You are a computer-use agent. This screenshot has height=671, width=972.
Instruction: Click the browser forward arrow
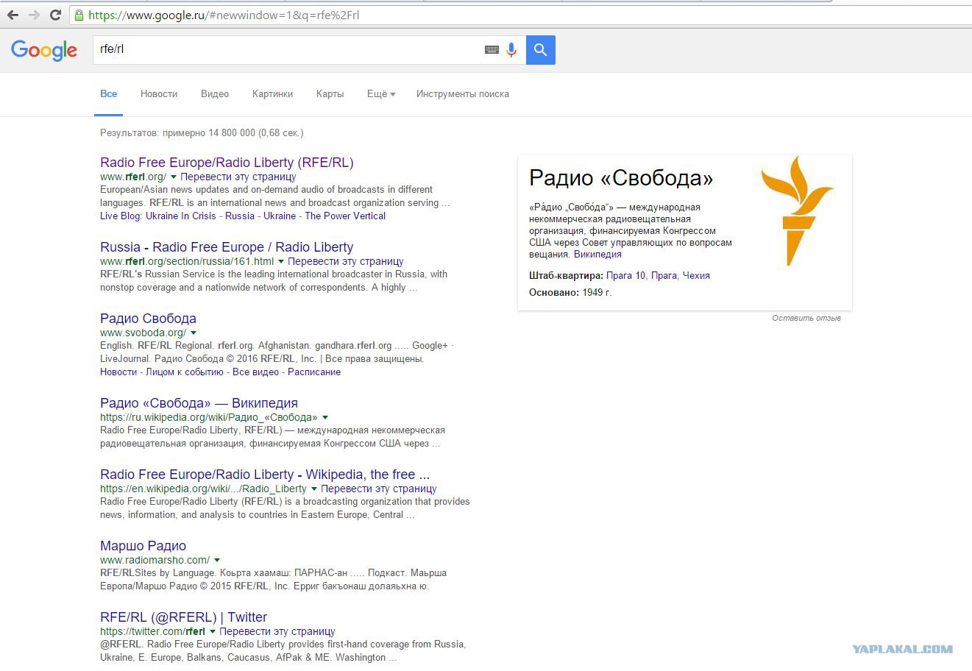34,15
